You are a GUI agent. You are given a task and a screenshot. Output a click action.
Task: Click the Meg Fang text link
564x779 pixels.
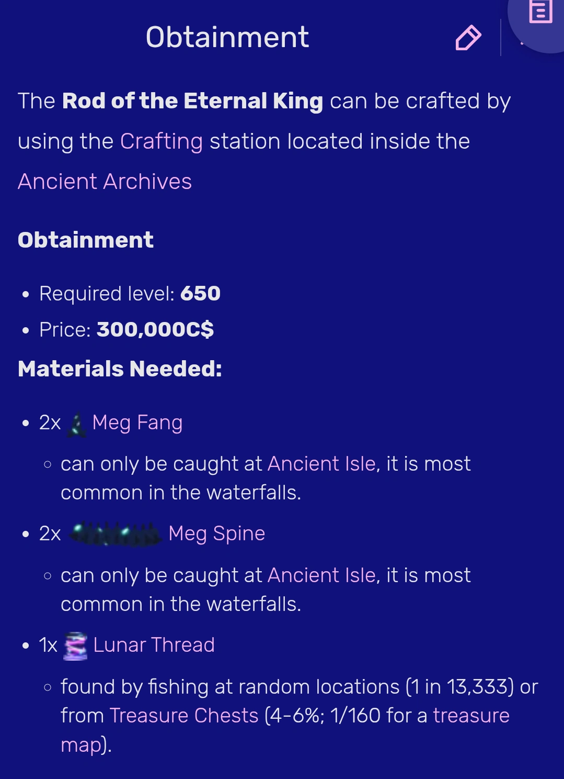[136, 422]
